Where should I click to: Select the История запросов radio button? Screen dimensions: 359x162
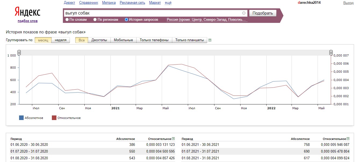(127, 20)
